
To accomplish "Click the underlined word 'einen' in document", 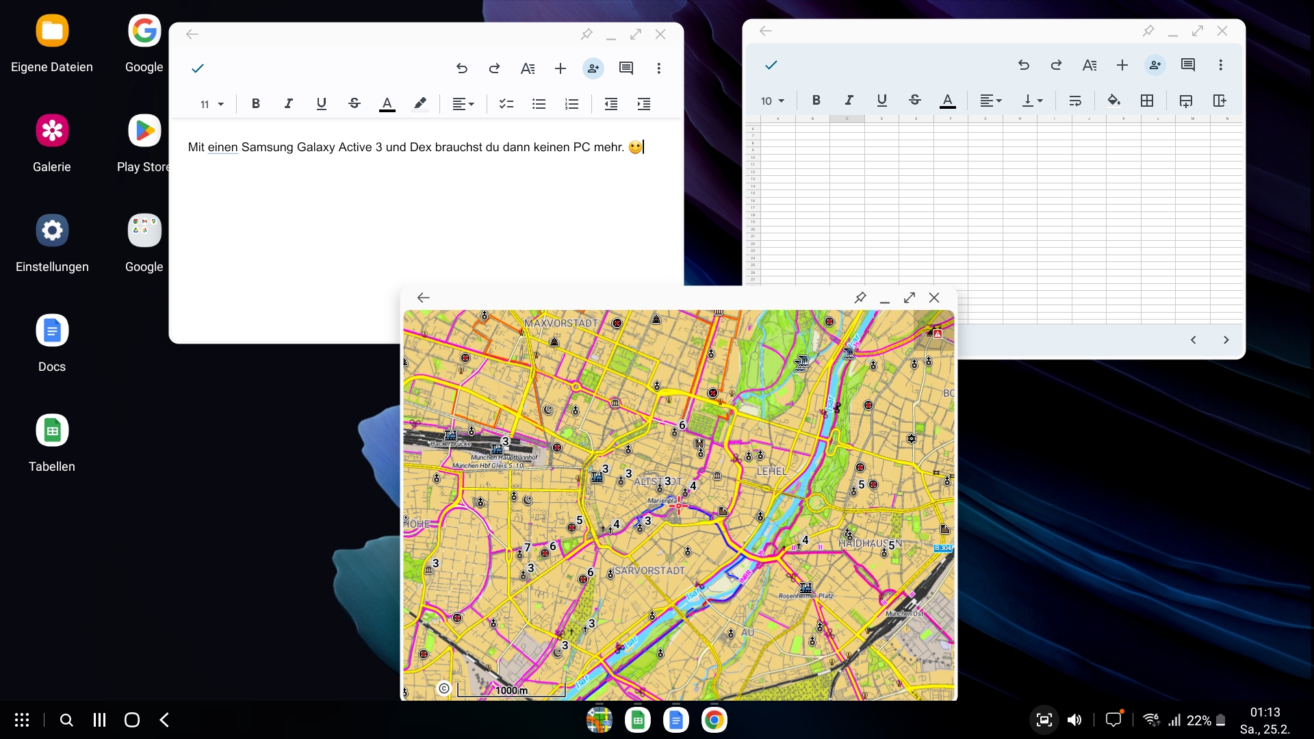I will (x=223, y=147).
